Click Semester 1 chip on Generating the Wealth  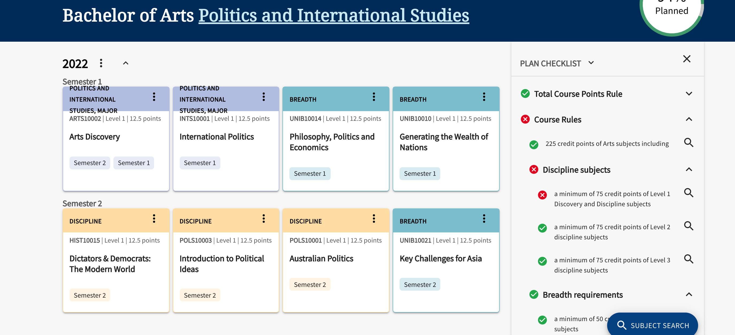(420, 173)
